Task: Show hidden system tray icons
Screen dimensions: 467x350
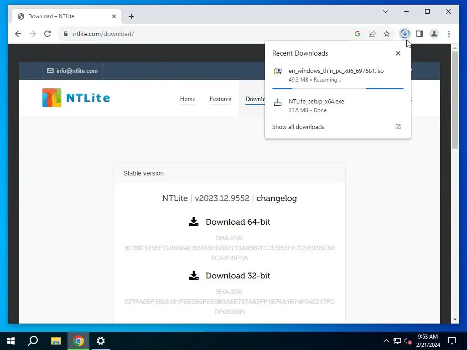Action: coord(386,341)
